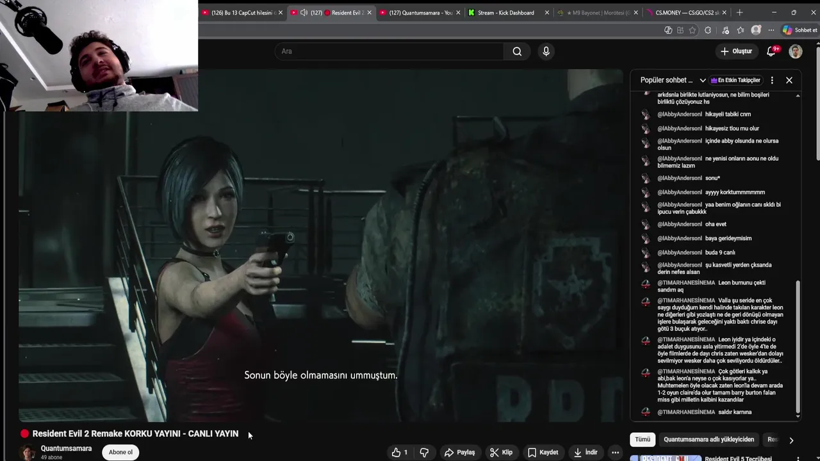
Task: Close the live chat panel
Action: pyautogui.click(x=789, y=80)
